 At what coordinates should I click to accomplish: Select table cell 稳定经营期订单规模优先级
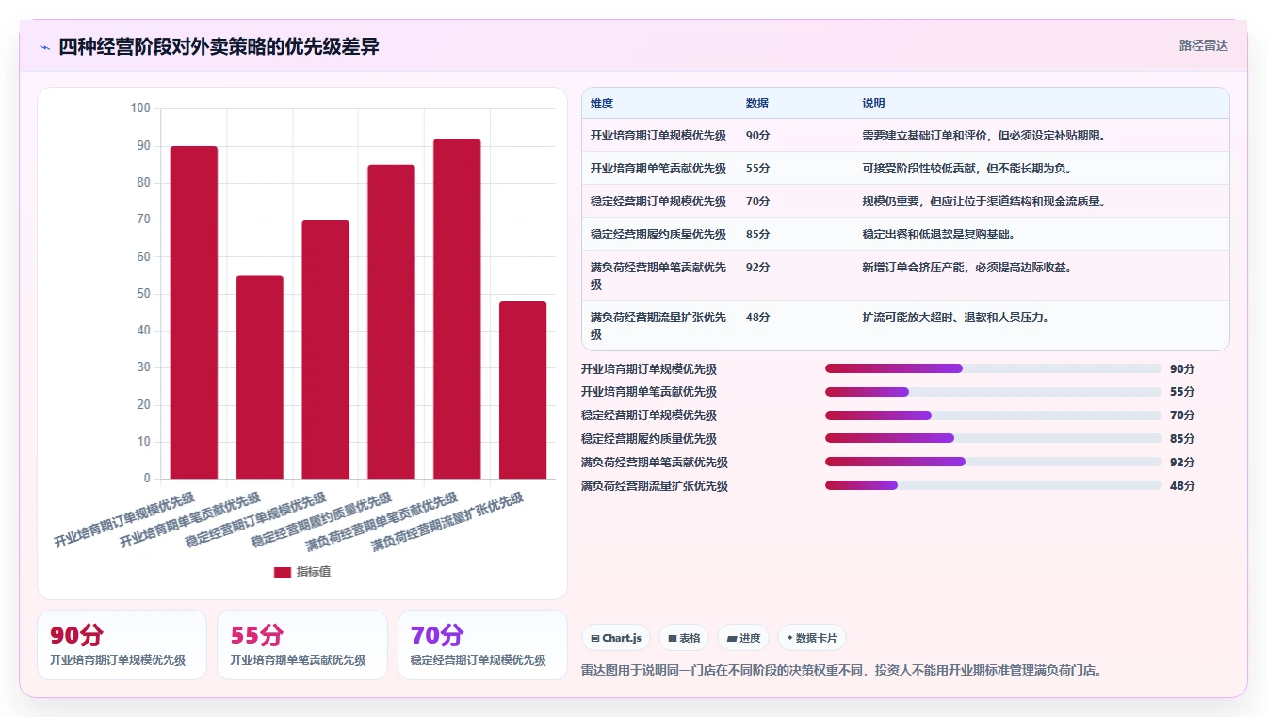[x=658, y=202]
